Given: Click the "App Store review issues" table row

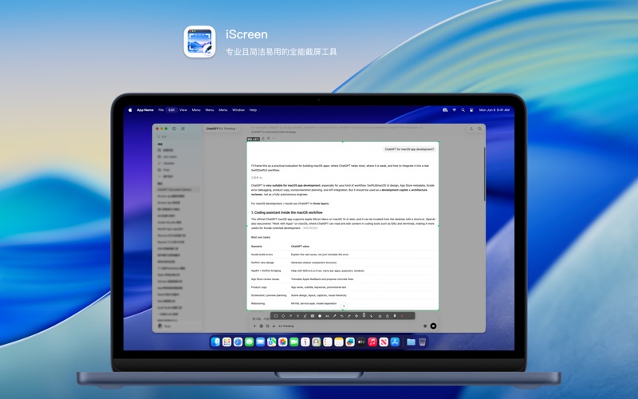Looking at the screenshot, I should pyautogui.click(x=344, y=279).
